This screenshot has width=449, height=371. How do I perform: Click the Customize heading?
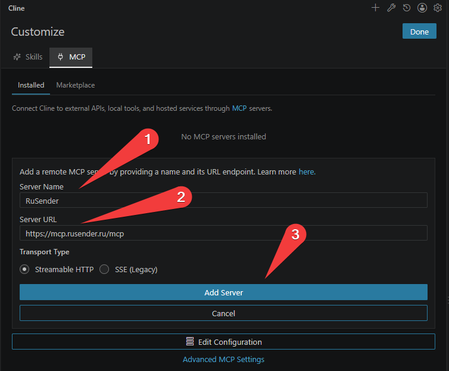coord(38,32)
